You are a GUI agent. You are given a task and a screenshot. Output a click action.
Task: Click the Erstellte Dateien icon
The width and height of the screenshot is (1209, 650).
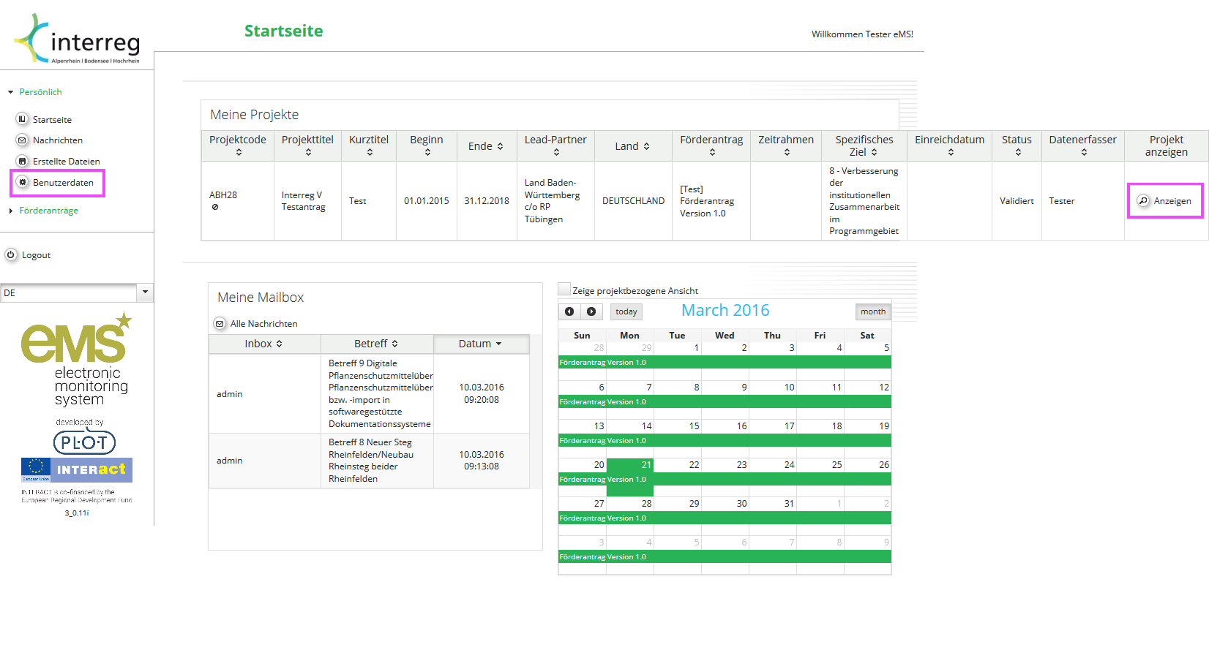(22, 161)
